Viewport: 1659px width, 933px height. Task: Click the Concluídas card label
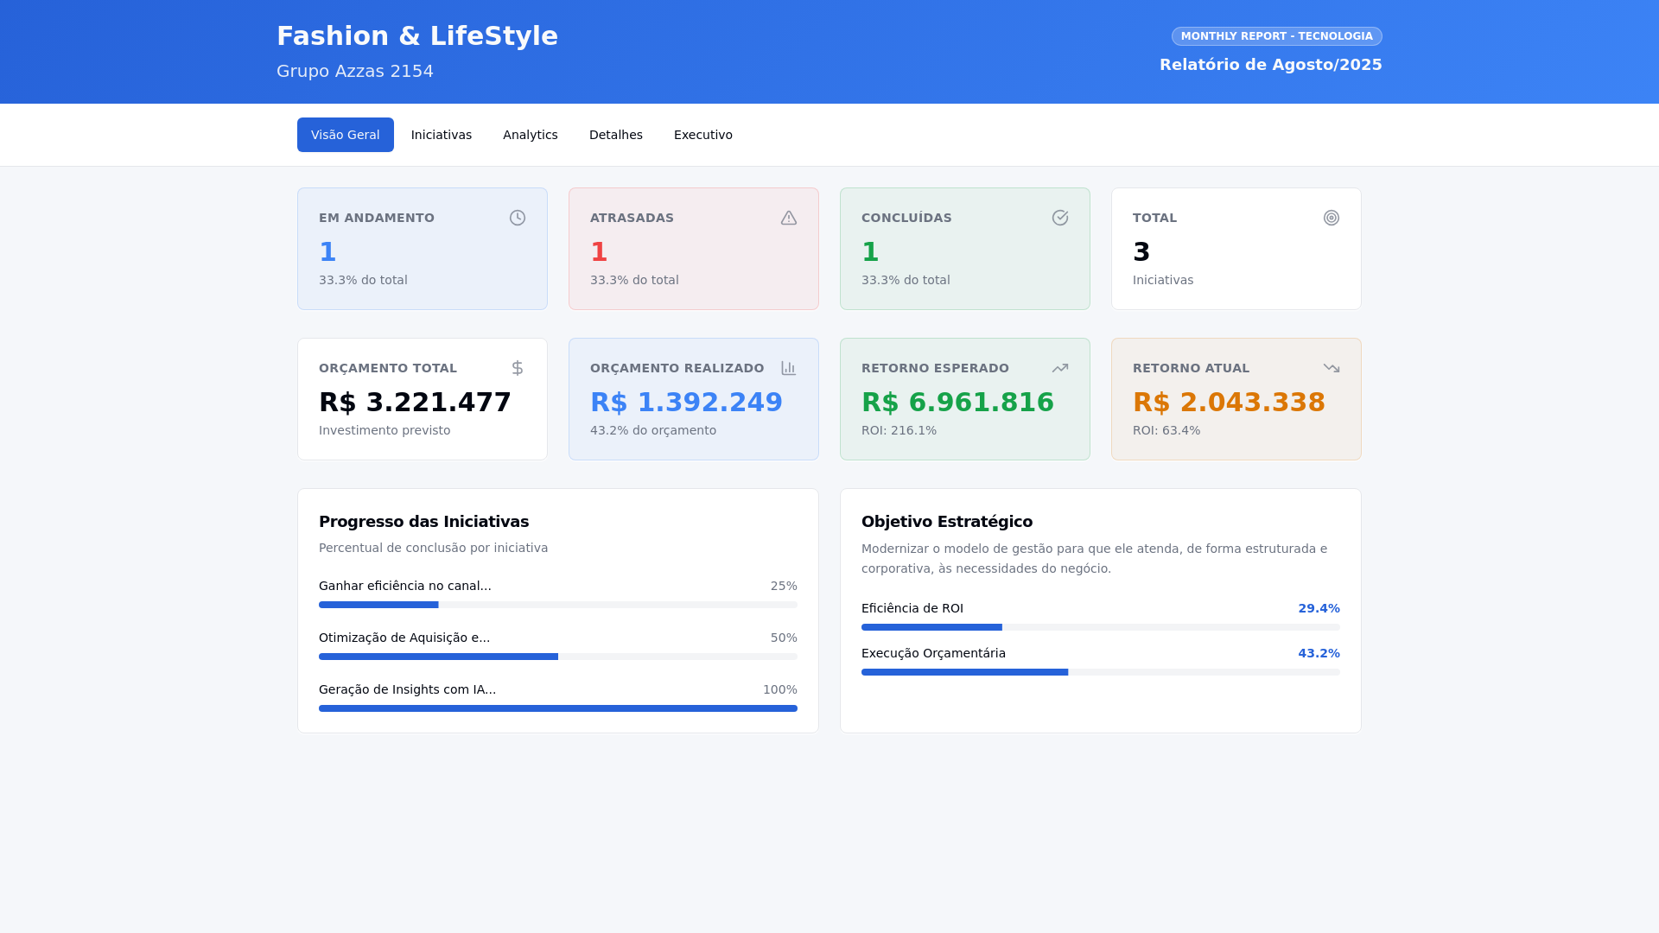906,218
